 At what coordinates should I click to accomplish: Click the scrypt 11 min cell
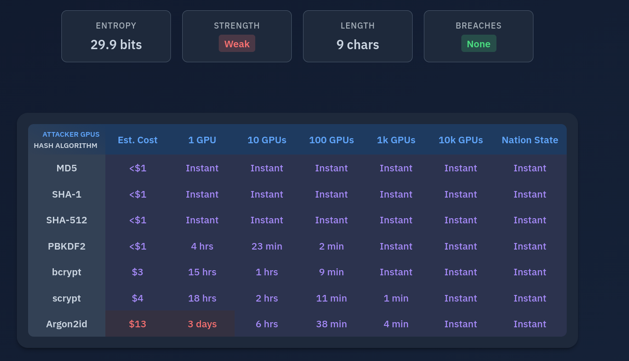tap(332, 298)
